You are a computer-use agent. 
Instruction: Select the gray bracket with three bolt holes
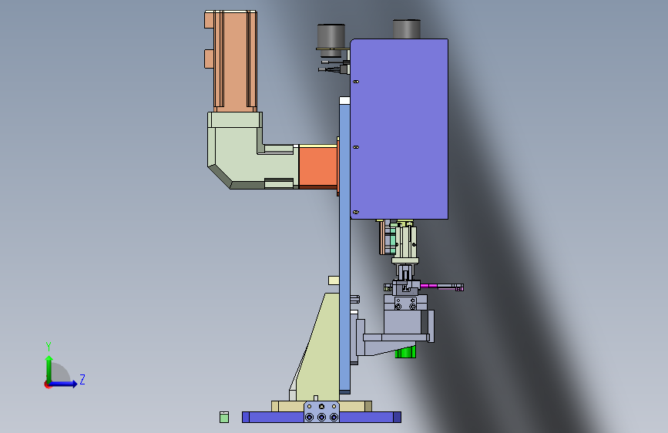point(321,411)
